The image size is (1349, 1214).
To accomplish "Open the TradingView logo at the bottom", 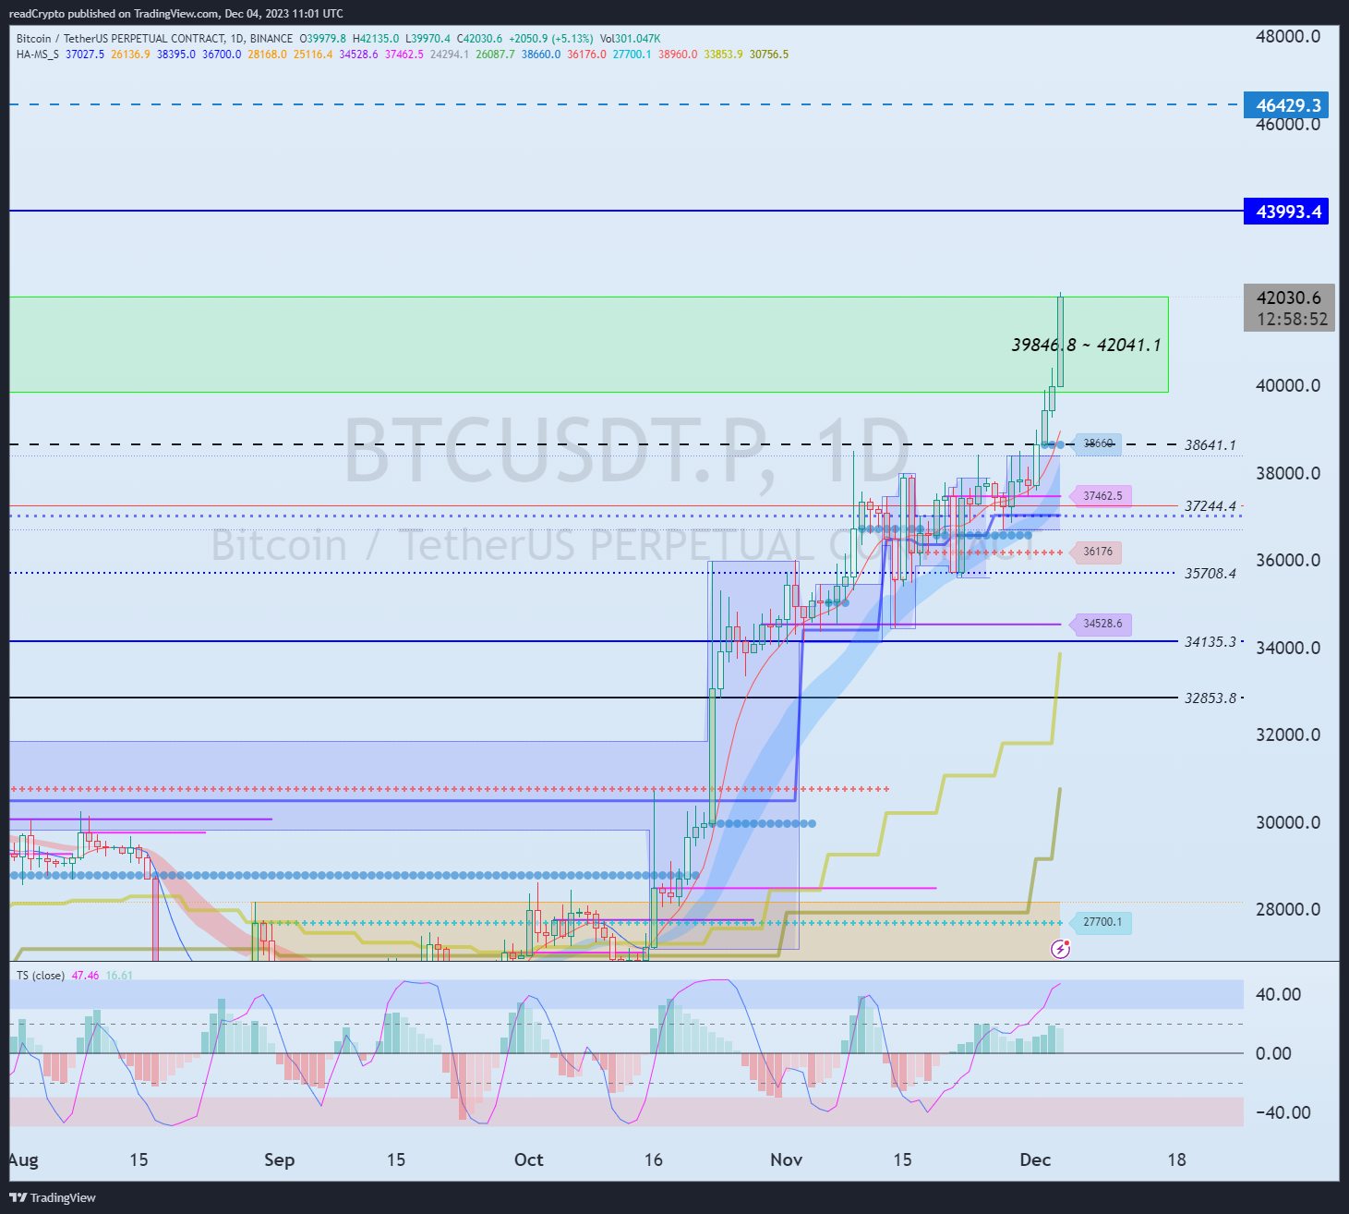I will click(x=53, y=1197).
